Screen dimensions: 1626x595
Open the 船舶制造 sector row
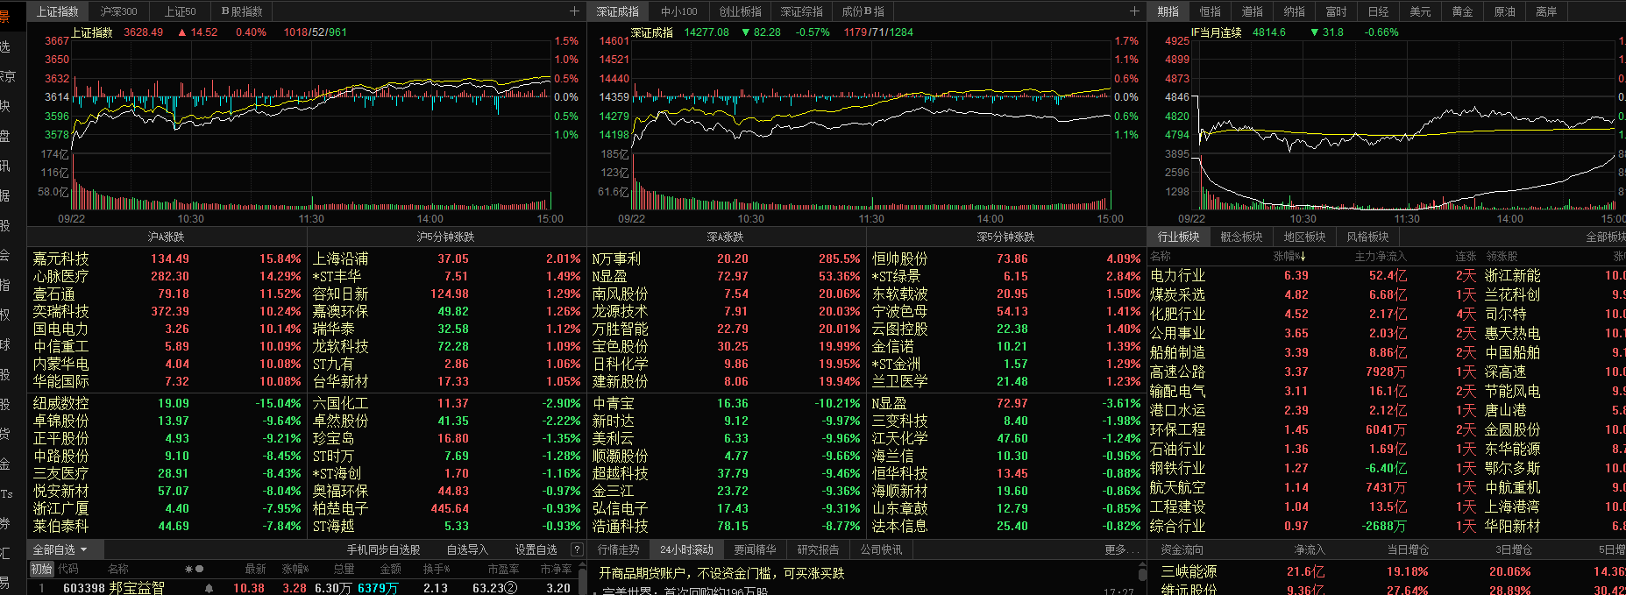click(x=1388, y=352)
